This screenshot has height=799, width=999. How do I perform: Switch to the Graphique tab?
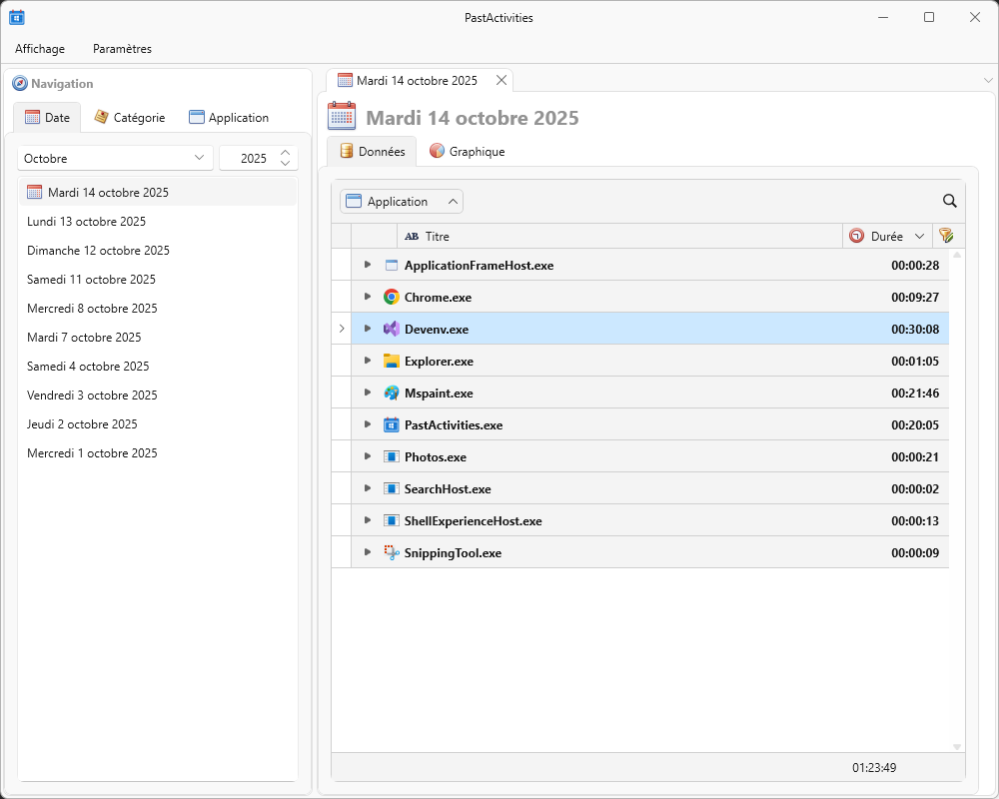point(467,152)
